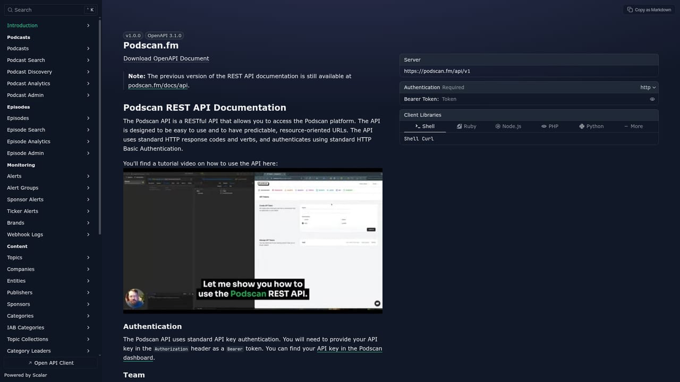This screenshot has height=382, width=680.
Task: Select the Ruby client library tab
Action: (466, 126)
